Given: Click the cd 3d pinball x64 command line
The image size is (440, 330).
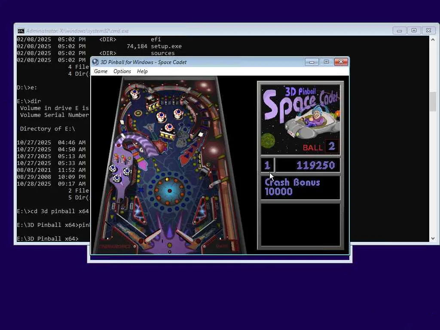Looking at the screenshot, I should (x=53, y=211).
